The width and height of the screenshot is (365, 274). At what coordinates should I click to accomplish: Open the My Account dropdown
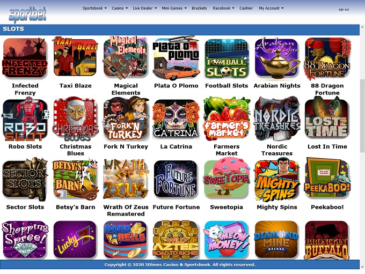(271, 8)
